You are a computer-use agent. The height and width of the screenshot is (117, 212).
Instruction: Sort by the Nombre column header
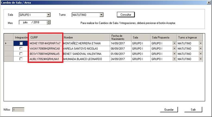(86, 37)
